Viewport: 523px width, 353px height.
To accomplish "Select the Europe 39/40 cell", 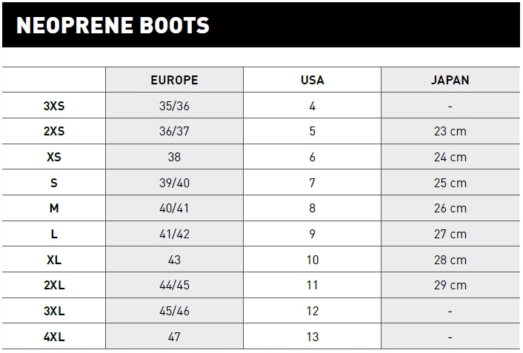I will pos(174,183).
